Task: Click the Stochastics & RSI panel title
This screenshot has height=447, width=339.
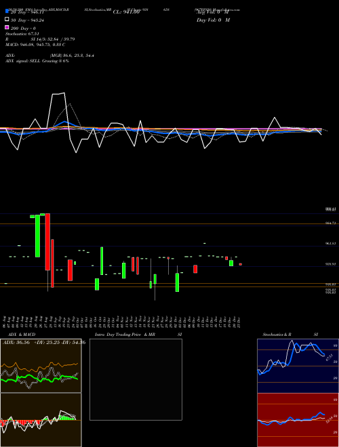Action: (290, 335)
